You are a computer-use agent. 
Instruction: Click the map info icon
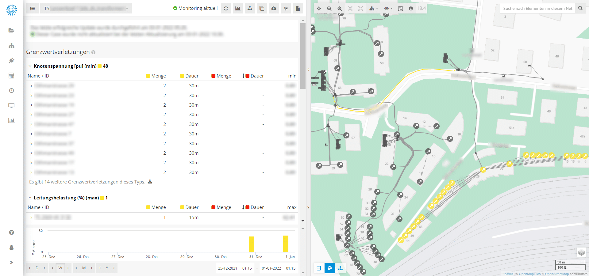point(411,9)
